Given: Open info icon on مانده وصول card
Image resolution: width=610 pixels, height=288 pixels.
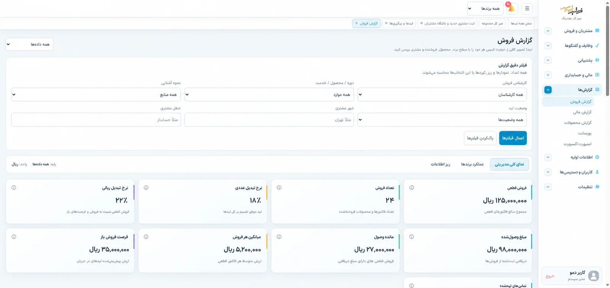Looking at the screenshot, I should pyautogui.click(x=279, y=237).
